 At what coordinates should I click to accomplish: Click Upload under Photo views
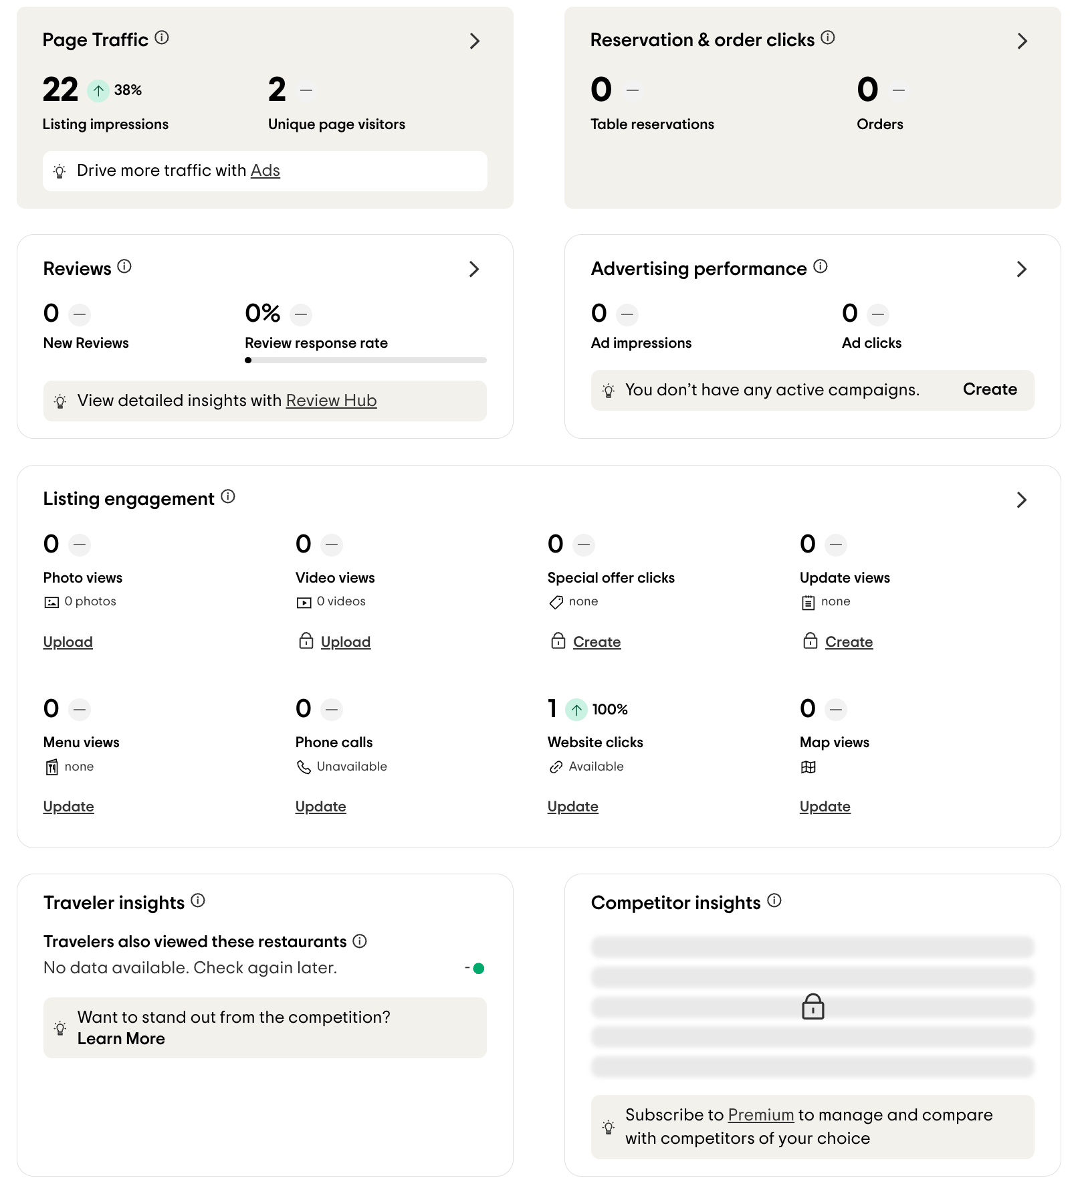click(68, 642)
